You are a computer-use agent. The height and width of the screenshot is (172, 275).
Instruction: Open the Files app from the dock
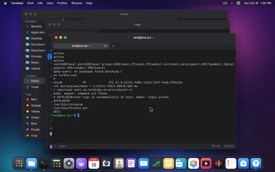pos(32,164)
